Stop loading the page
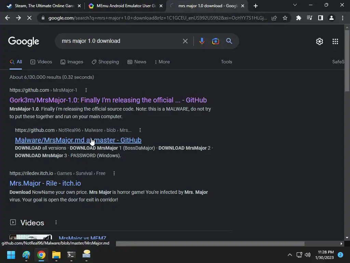The height and width of the screenshot is (263, 350). tap(29, 18)
